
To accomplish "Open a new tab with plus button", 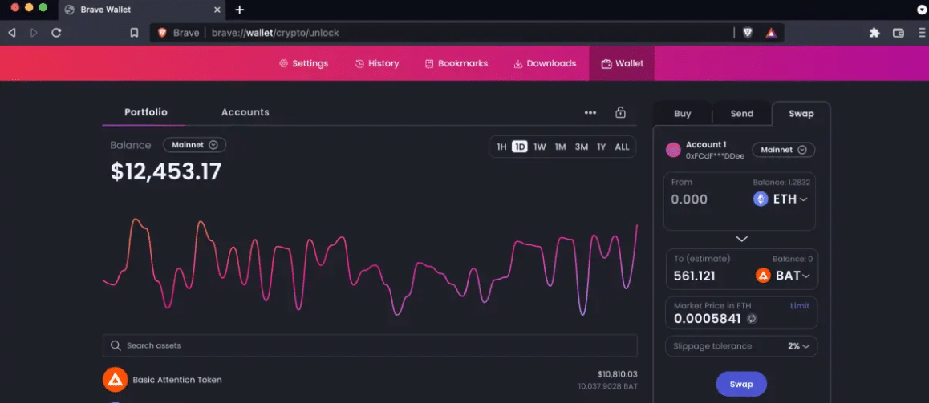I will 239,10.
